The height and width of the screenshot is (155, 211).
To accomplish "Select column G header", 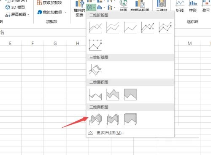I will [x=55, y=43].
